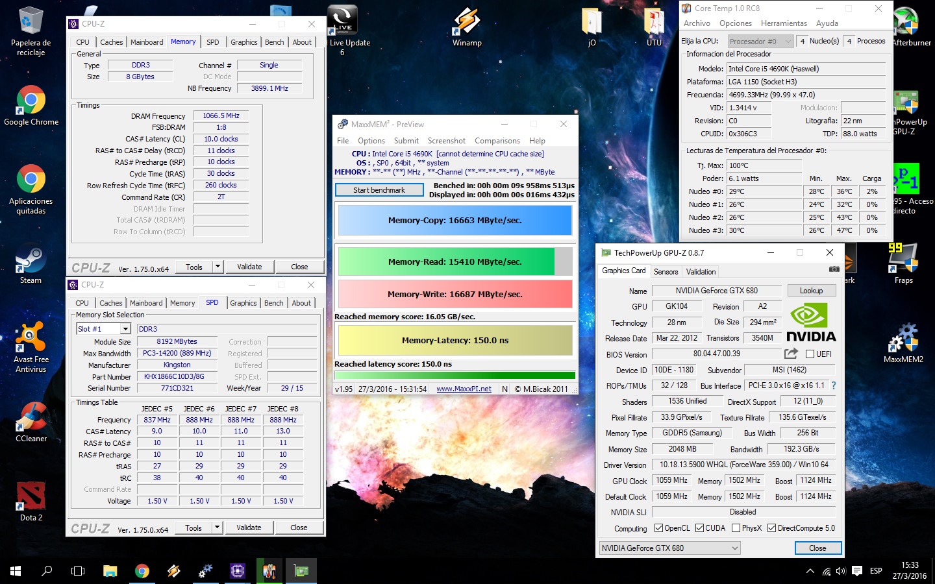Click taskbar search magnifier icon
935x584 pixels.
(x=47, y=571)
